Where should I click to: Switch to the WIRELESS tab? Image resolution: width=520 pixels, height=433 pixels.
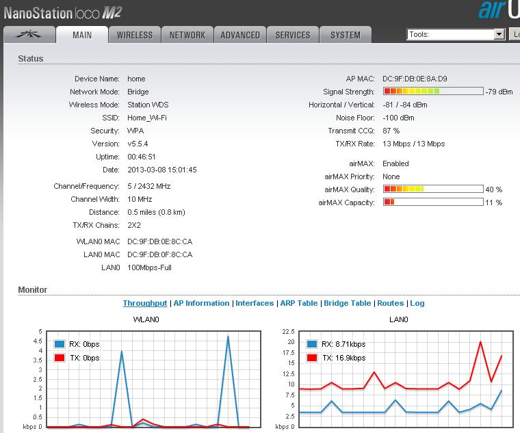[x=134, y=35]
